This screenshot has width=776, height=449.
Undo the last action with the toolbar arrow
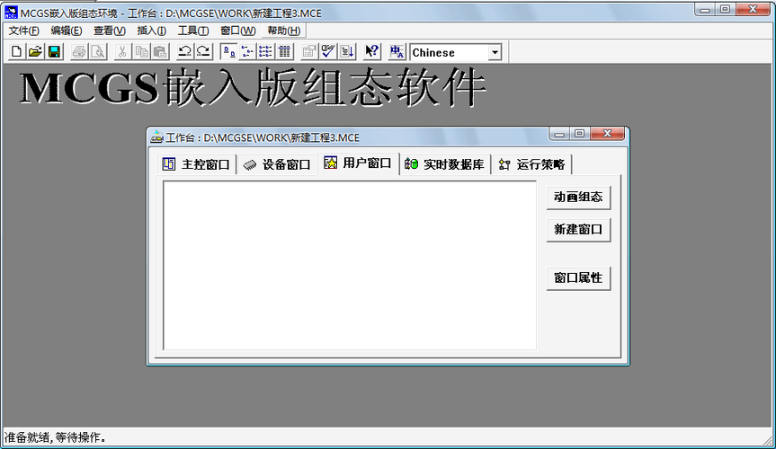click(184, 51)
